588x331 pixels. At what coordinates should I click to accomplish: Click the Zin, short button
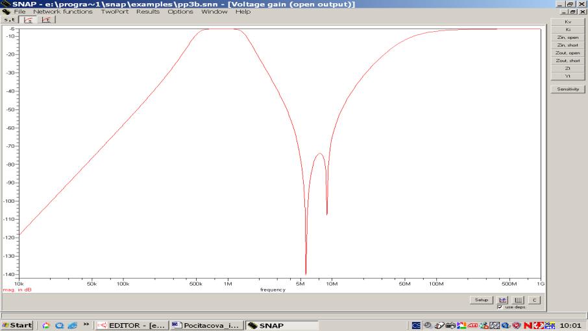click(x=568, y=45)
